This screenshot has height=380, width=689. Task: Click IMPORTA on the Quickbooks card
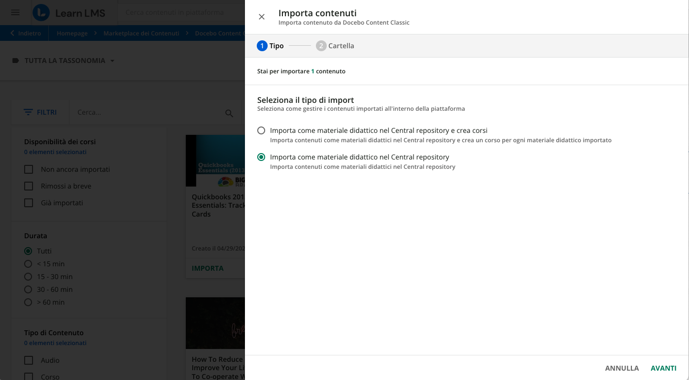207,268
